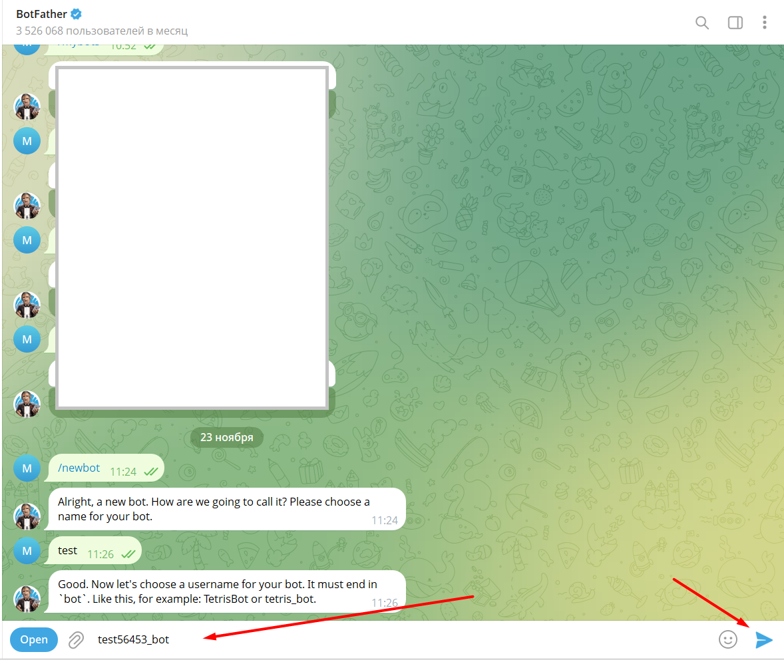This screenshot has height=660, width=784.
Task: Toggle the right sidebar panel icon
Action: (x=735, y=23)
